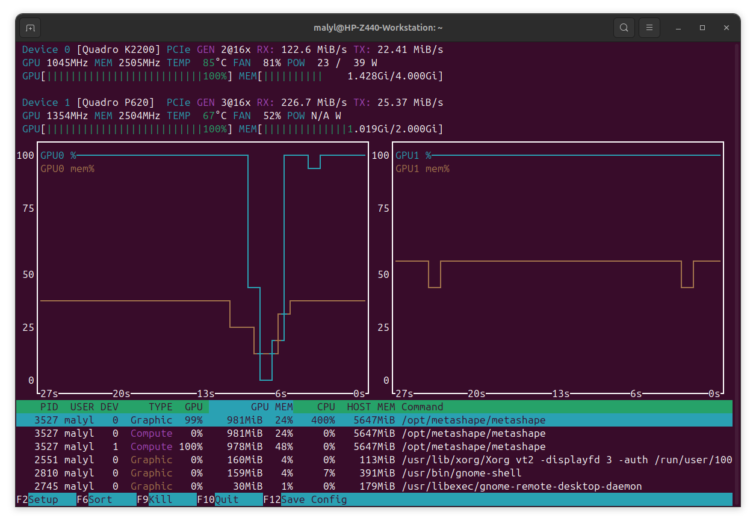Viewport: 756px width, 524px height.
Task: Select the gnome-remote-desktop-daemon row
Action: pyautogui.click(x=374, y=486)
